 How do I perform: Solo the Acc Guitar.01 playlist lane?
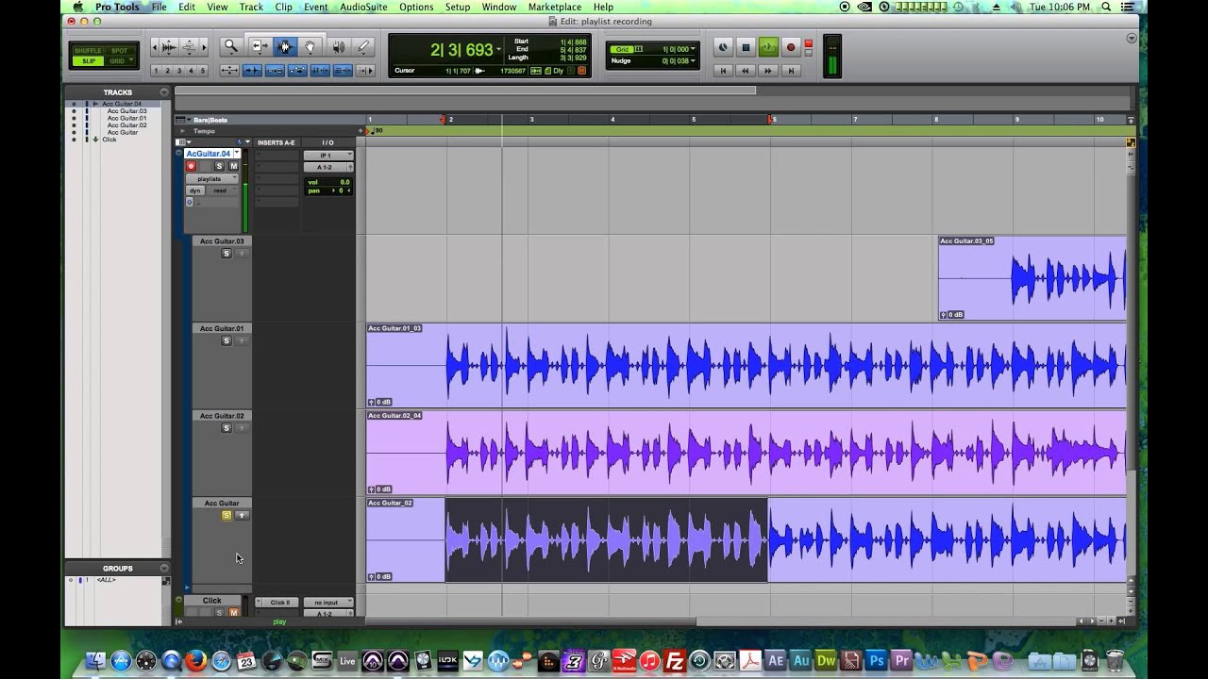click(x=226, y=340)
